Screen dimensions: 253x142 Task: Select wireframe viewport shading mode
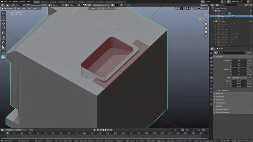(x=197, y=8)
